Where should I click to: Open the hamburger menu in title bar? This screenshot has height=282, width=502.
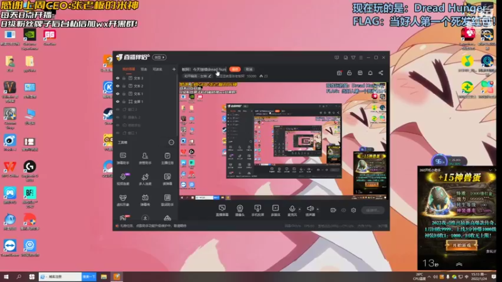pos(361,58)
